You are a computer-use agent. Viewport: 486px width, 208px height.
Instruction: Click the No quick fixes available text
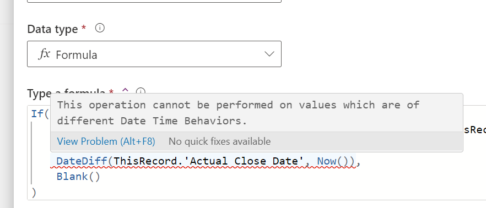(x=219, y=141)
